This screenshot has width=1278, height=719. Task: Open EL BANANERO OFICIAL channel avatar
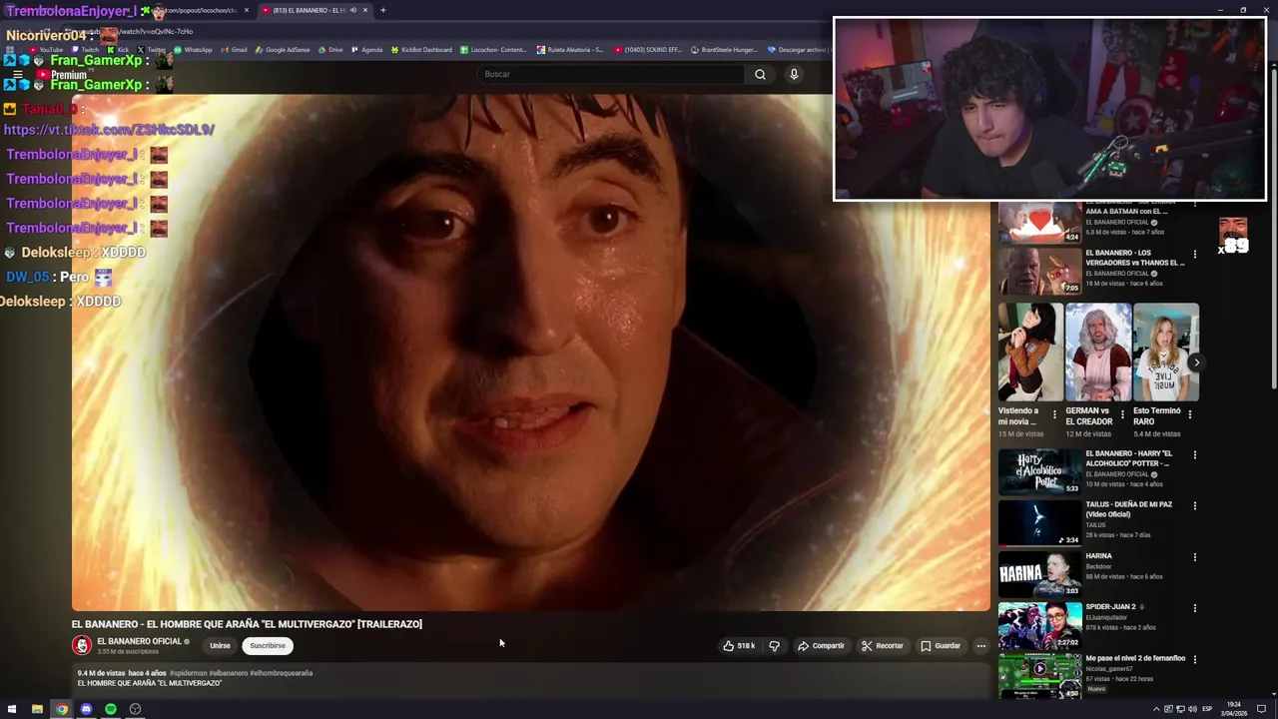82,645
